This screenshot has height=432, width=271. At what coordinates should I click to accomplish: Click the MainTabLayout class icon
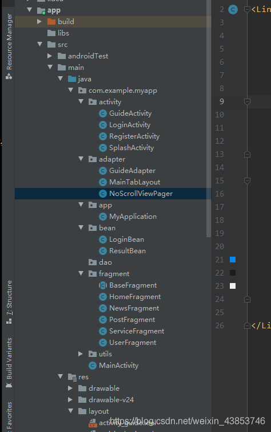pyautogui.click(x=103, y=182)
